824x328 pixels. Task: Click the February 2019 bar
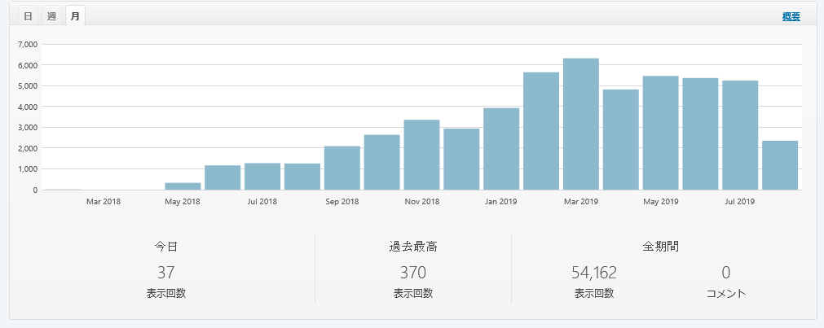point(541,131)
